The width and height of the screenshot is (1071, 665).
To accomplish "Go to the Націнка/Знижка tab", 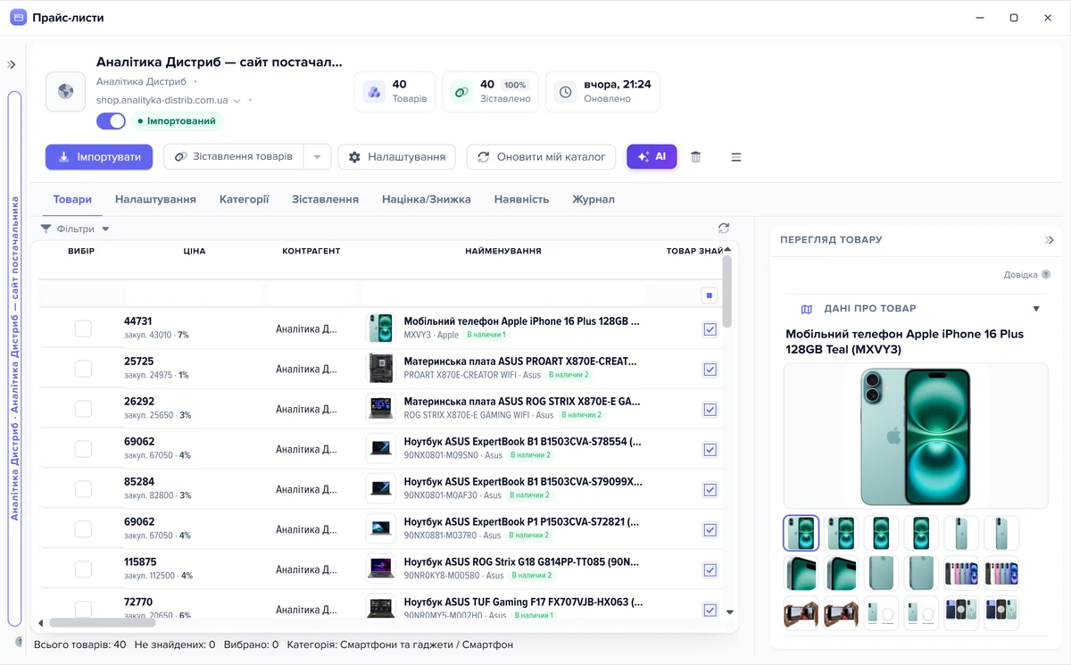I will pyautogui.click(x=427, y=200).
